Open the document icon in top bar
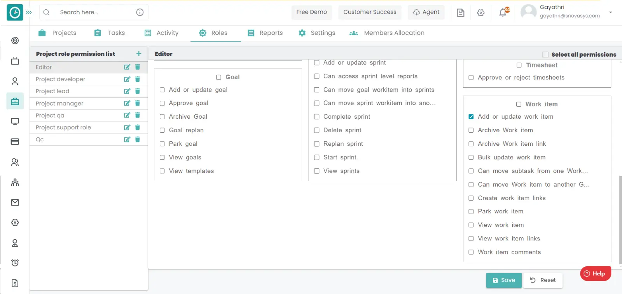 [x=460, y=13]
